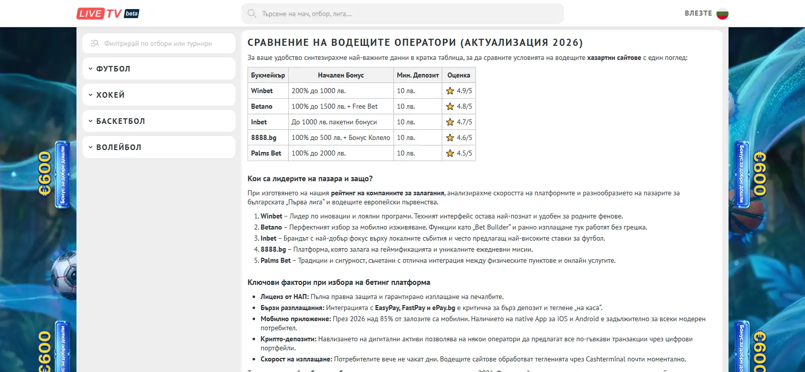Image resolution: width=805 pixels, height=372 pixels.
Task: Click the ВЛЕЗТЕ login link
Action: click(698, 14)
